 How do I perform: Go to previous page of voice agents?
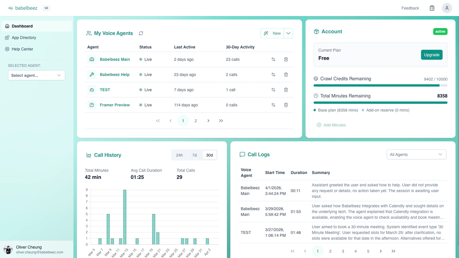[x=170, y=121]
